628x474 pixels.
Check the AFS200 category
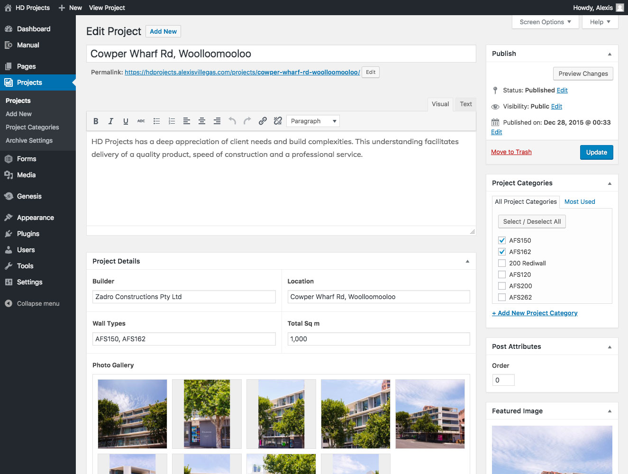[x=502, y=286]
